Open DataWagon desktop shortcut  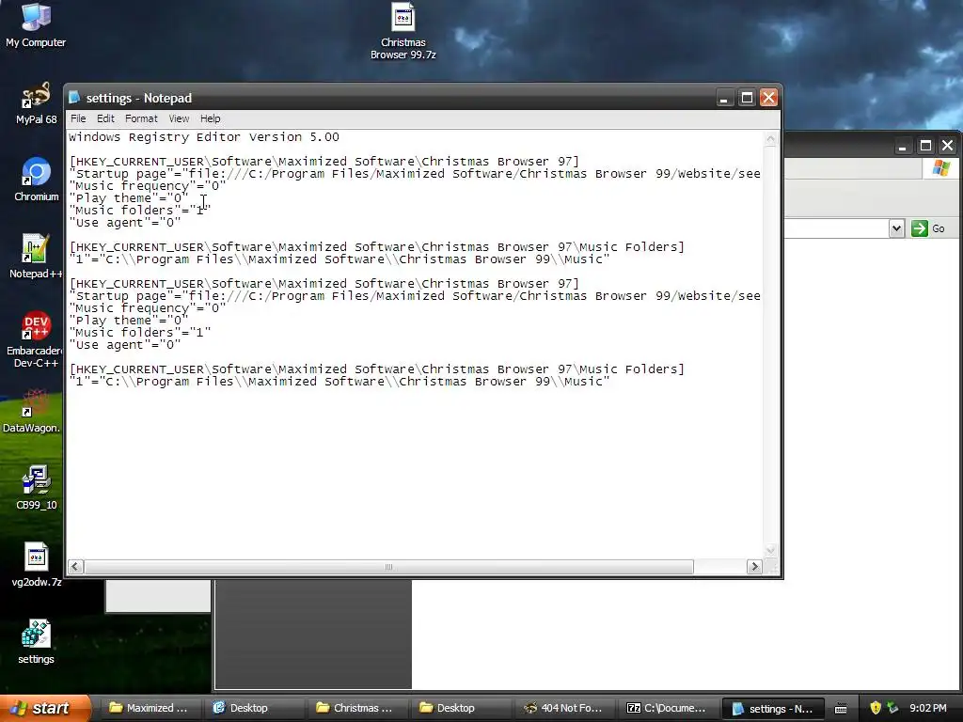point(31,411)
